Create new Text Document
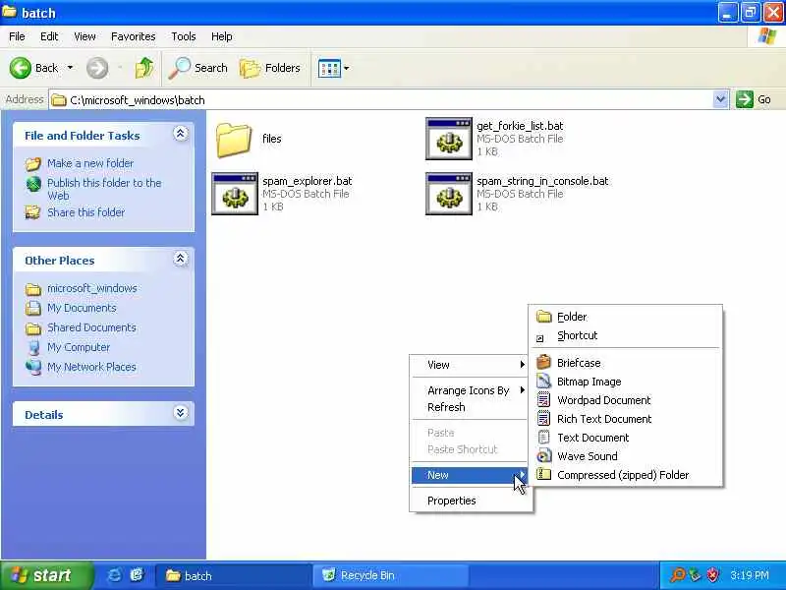Viewport: 786px width, 590px height. pyautogui.click(x=626, y=438)
